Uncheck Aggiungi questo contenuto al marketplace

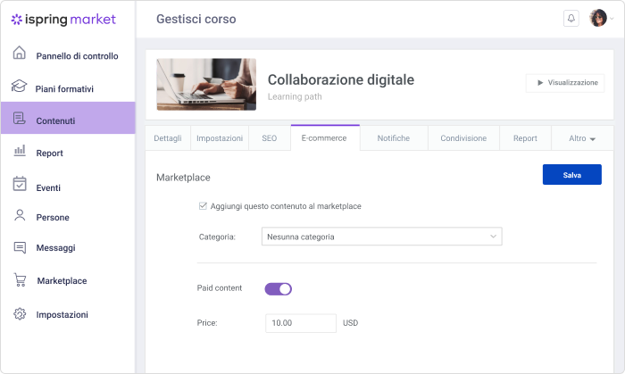(203, 206)
